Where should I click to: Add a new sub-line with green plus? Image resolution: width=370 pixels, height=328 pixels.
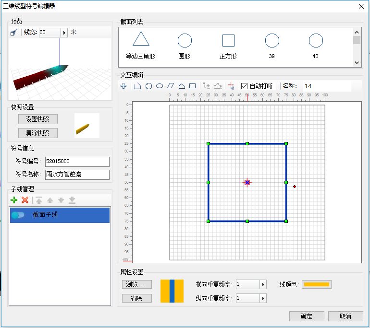pos(14,200)
